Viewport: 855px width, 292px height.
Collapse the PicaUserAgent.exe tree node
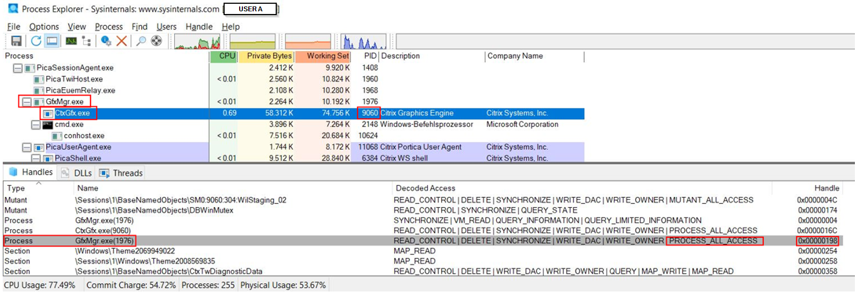point(27,147)
